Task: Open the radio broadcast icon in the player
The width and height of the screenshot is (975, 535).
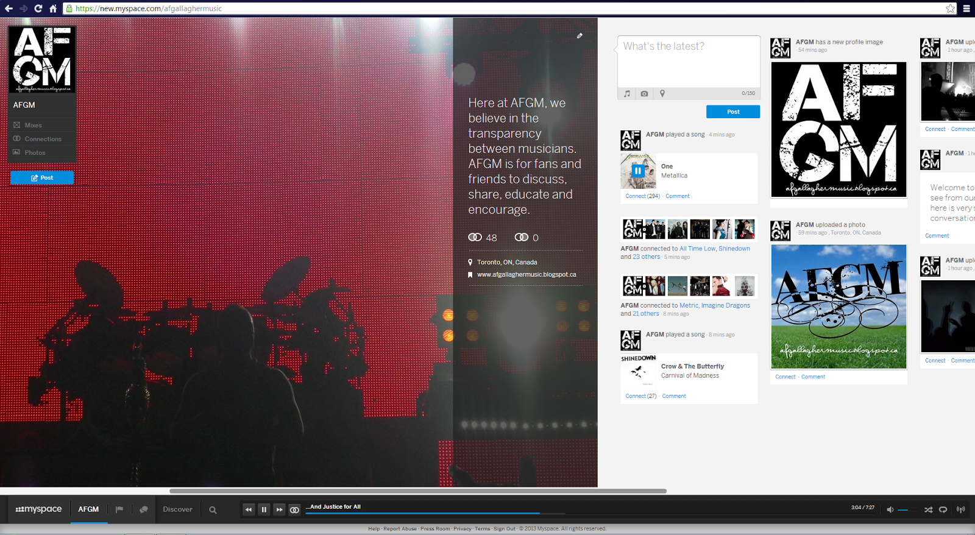Action: pos(961,509)
